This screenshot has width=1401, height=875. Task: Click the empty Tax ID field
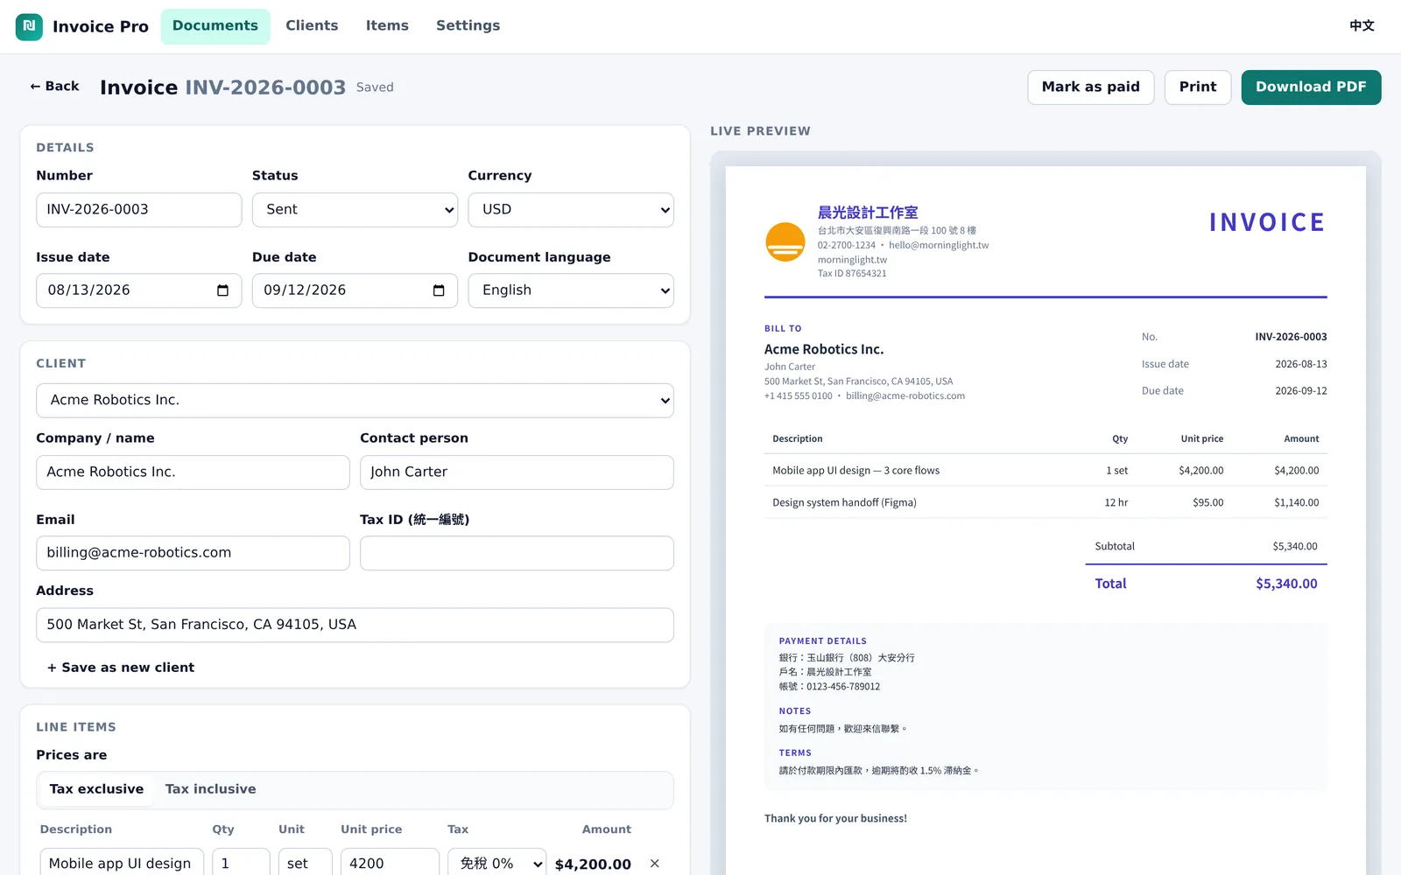pyautogui.click(x=517, y=553)
